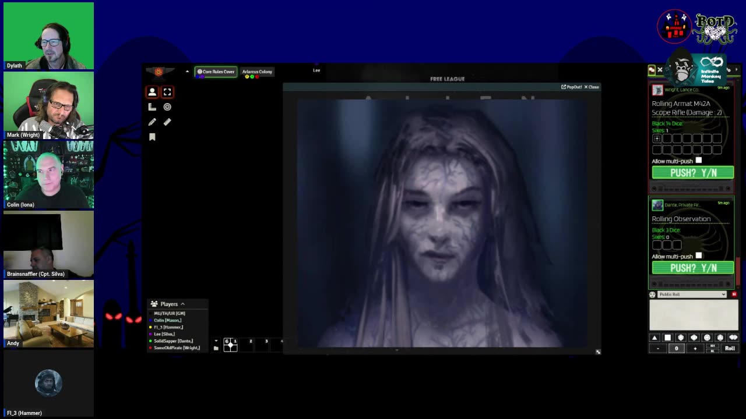Add a d4 triangle die

(x=654, y=338)
